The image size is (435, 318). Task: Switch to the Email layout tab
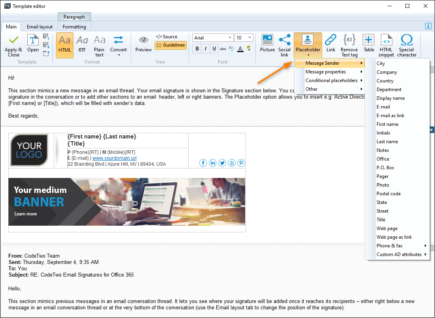click(x=39, y=26)
